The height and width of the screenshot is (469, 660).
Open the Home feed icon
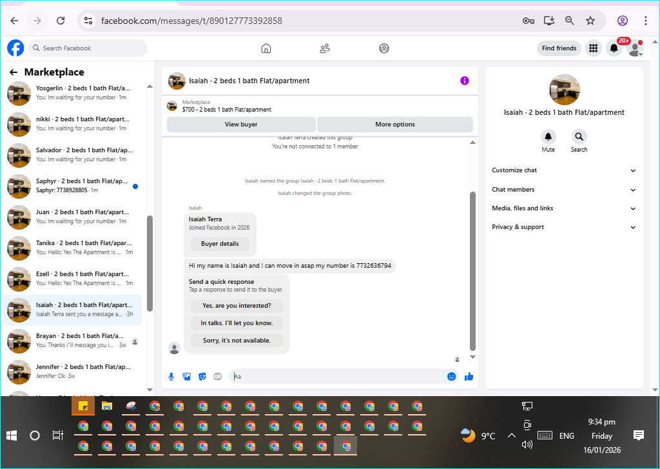(266, 48)
